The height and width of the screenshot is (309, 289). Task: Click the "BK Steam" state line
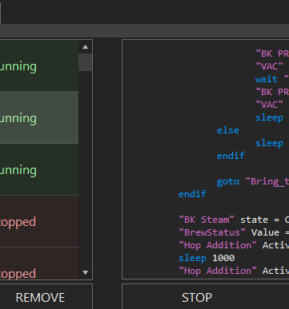(x=234, y=220)
